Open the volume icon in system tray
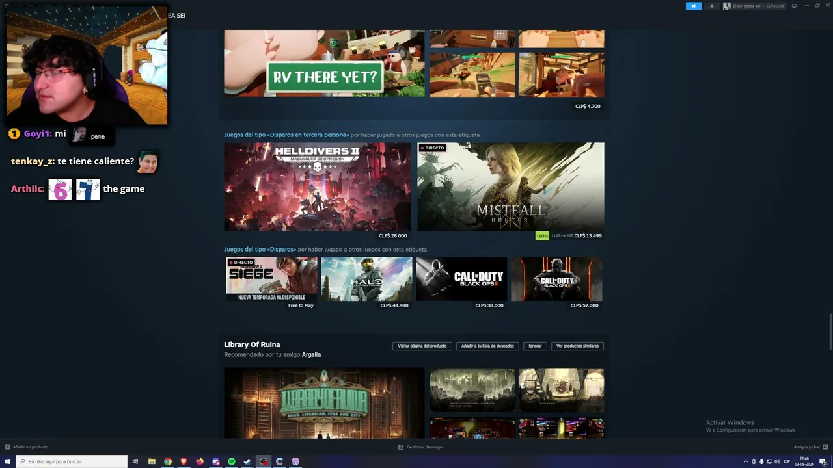 777,461
